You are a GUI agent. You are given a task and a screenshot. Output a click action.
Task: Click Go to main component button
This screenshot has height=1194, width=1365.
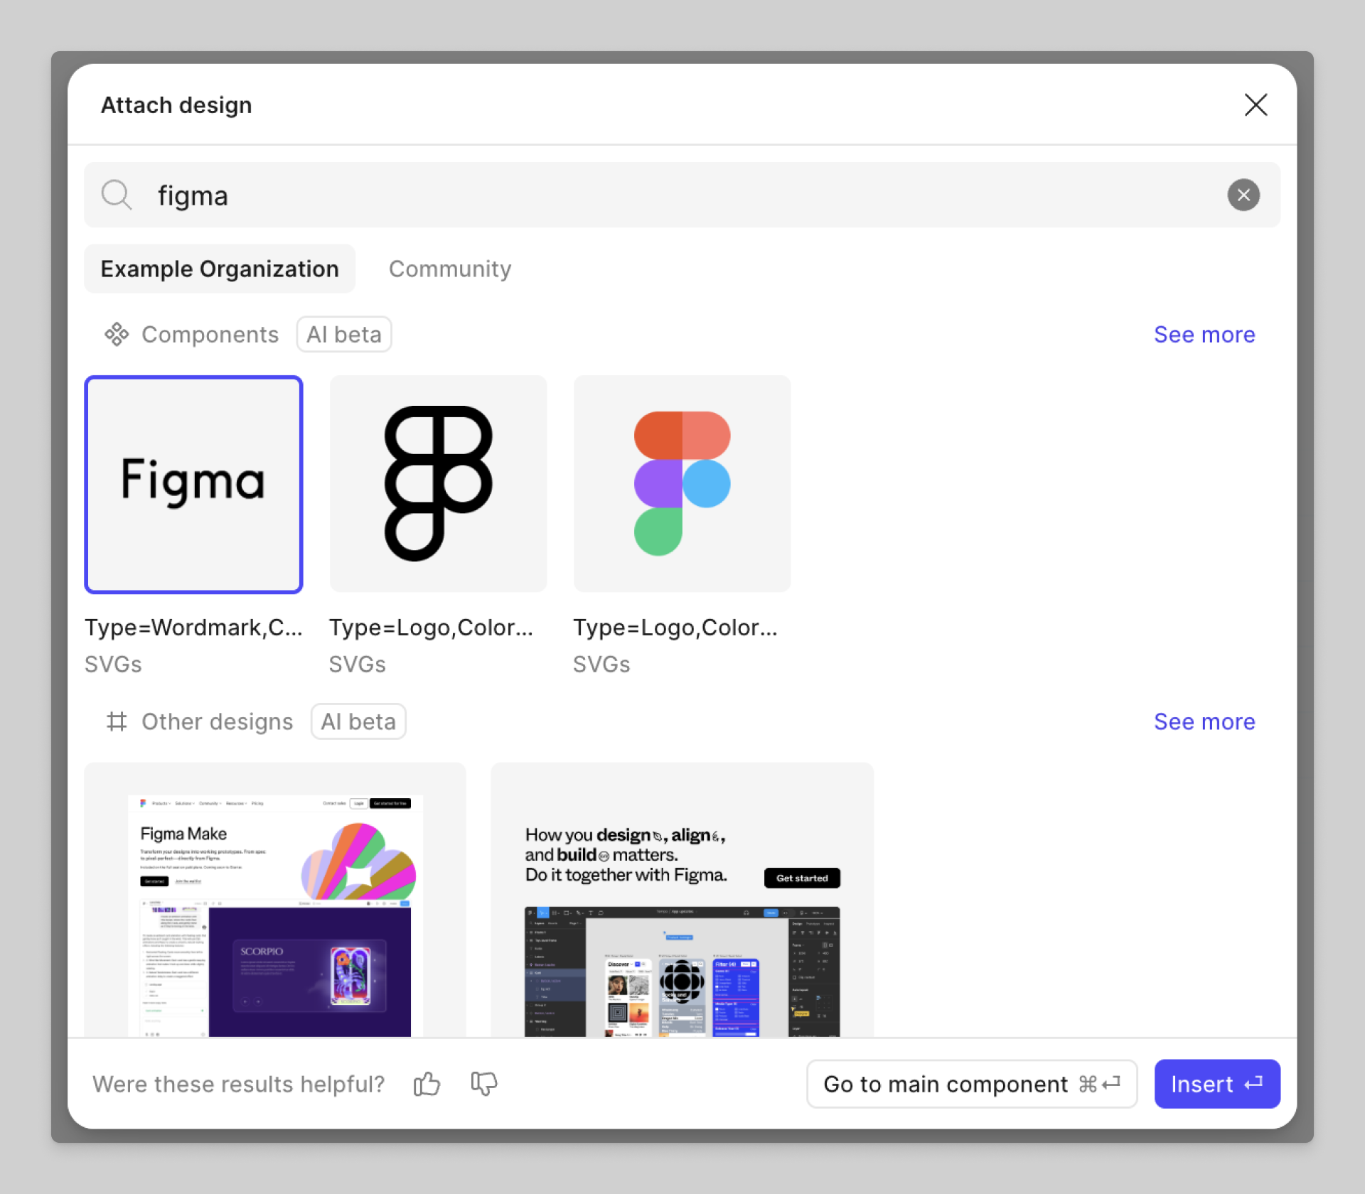[x=971, y=1084]
